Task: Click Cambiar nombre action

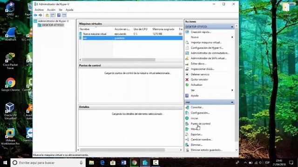Action: pyautogui.click(x=202, y=140)
